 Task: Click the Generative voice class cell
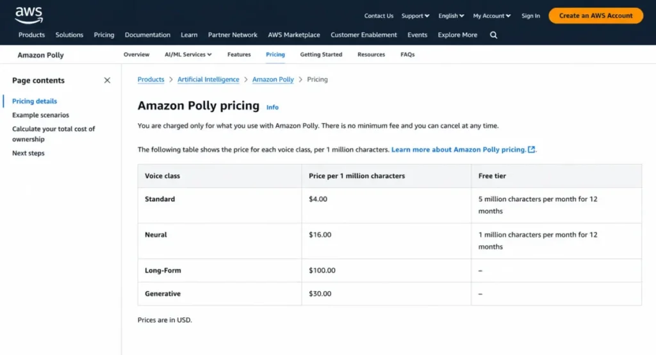(x=220, y=294)
